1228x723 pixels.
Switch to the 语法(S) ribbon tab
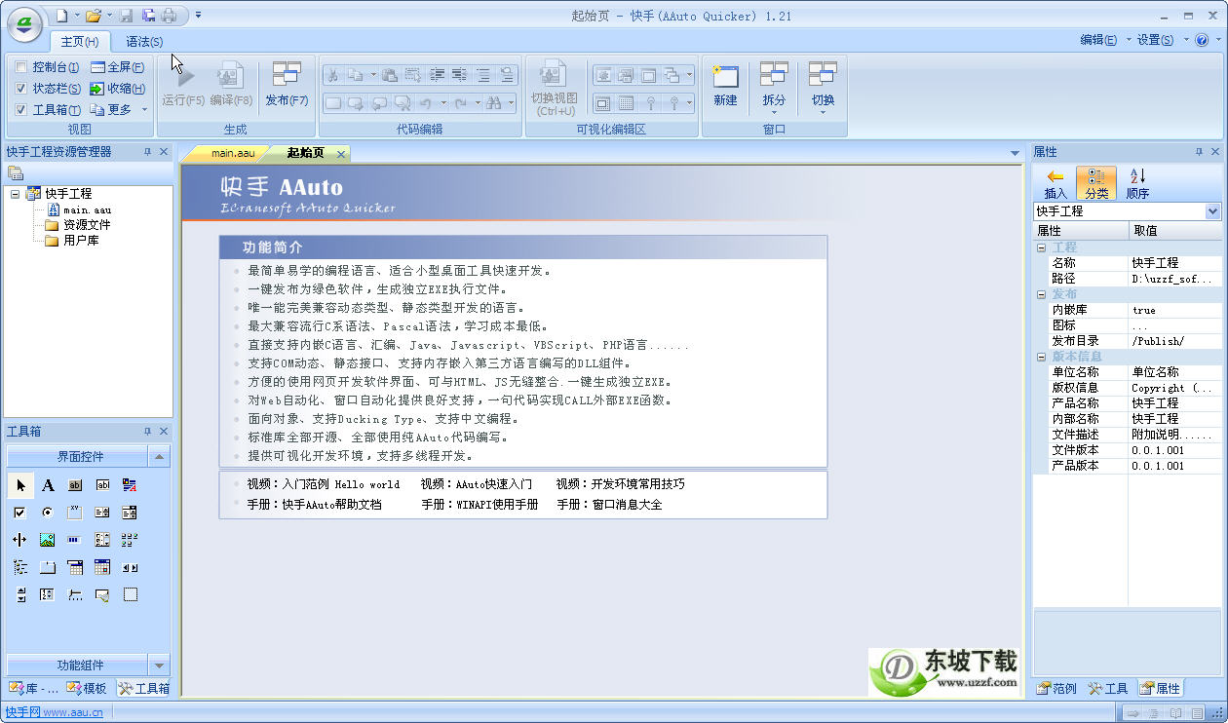[x=144, y=42]
